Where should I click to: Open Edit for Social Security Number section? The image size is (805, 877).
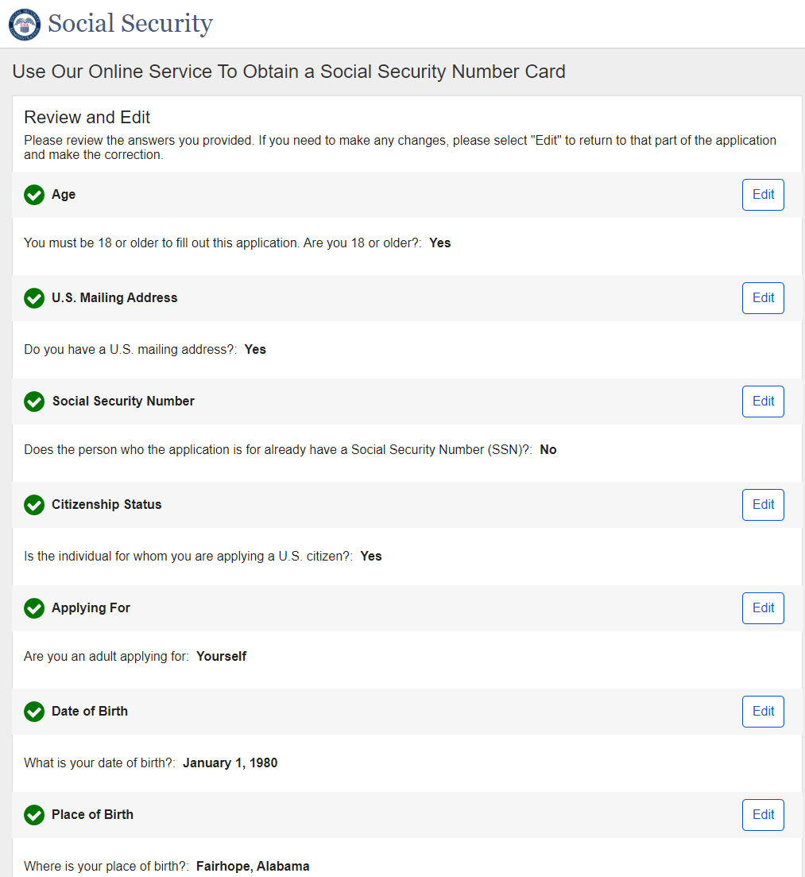pos(763,402)
